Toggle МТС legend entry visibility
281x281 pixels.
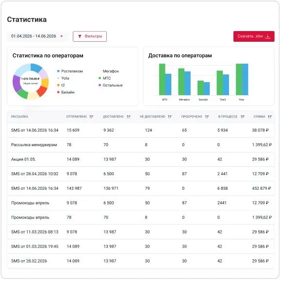click(105, 78)
